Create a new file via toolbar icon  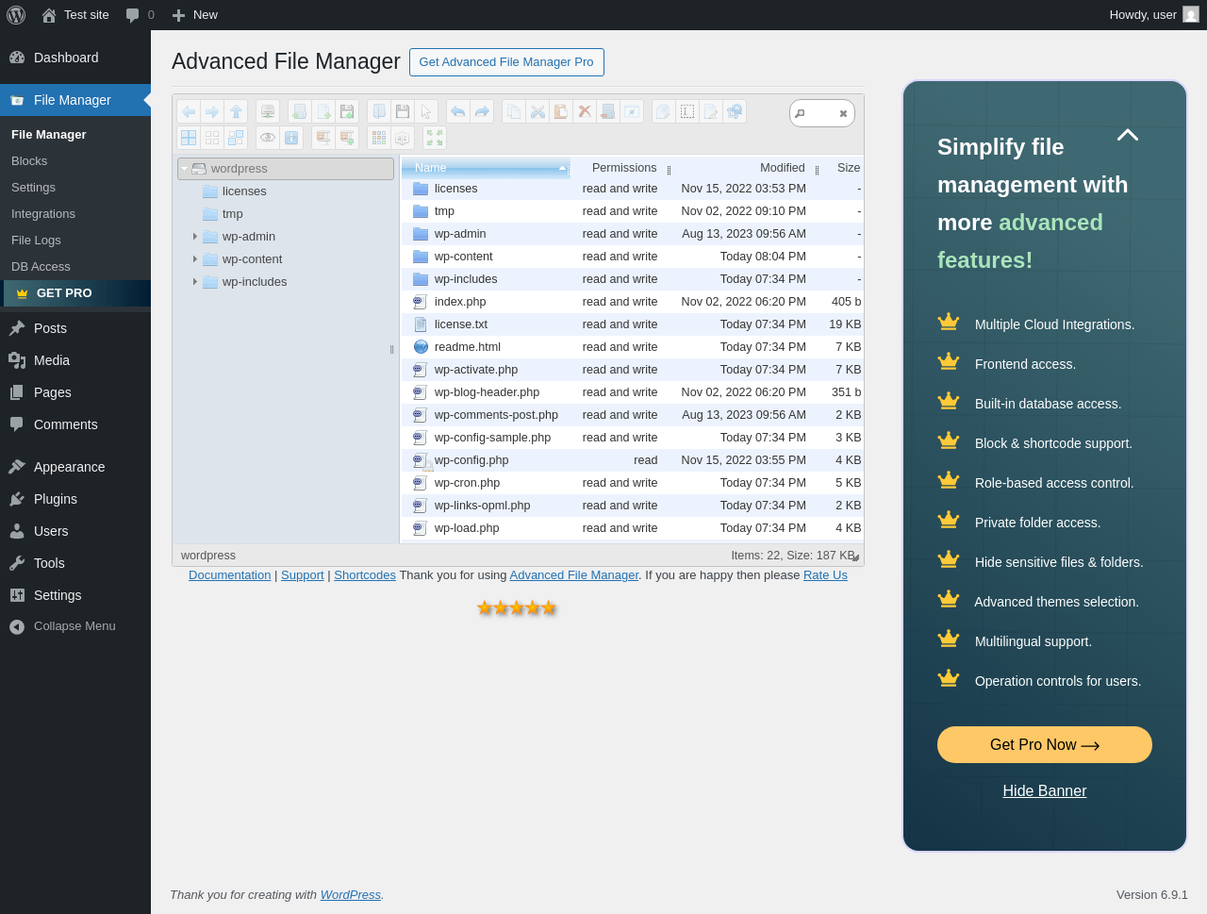pyautogui.click(x=323, y=111)
